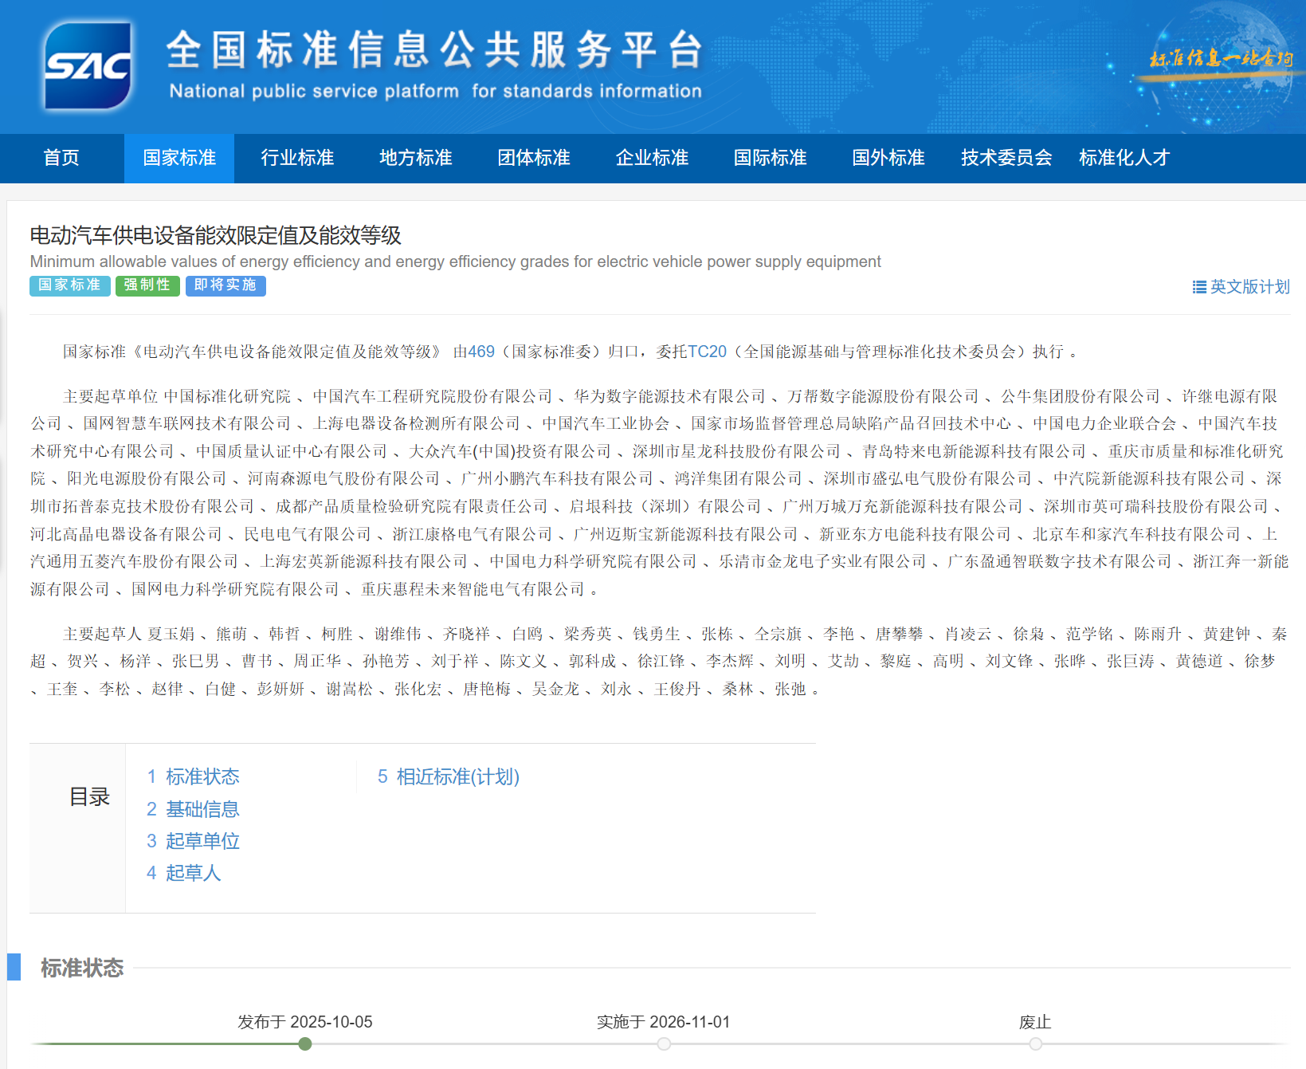Open the 国外标准 navigation item
Screen dimensions: 1306x1069
888,158
